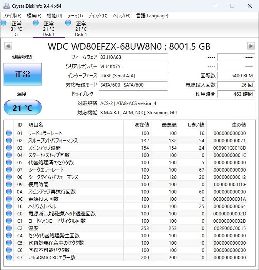Open the 機能(U) menu
The height and width of the screenshot is (270, 259).
click(55, 16)
